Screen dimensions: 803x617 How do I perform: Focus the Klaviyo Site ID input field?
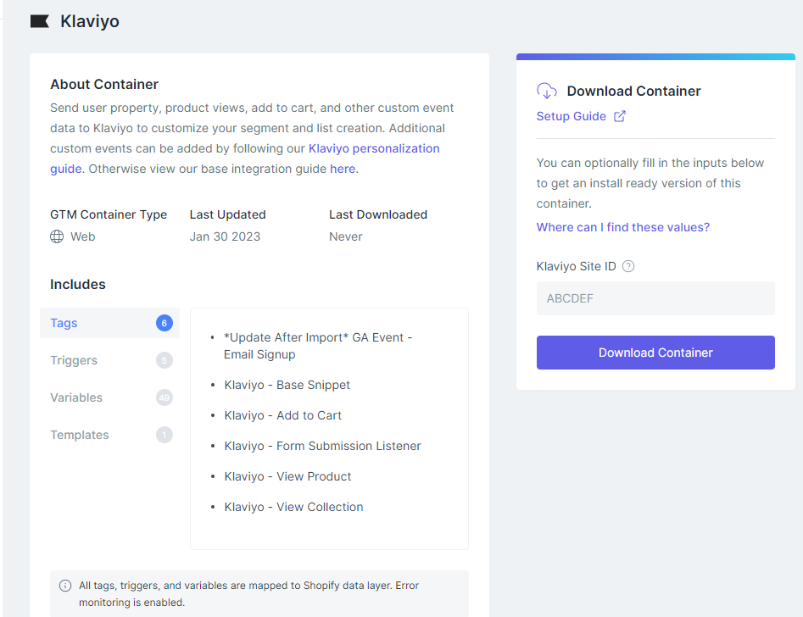coord(655,298)
